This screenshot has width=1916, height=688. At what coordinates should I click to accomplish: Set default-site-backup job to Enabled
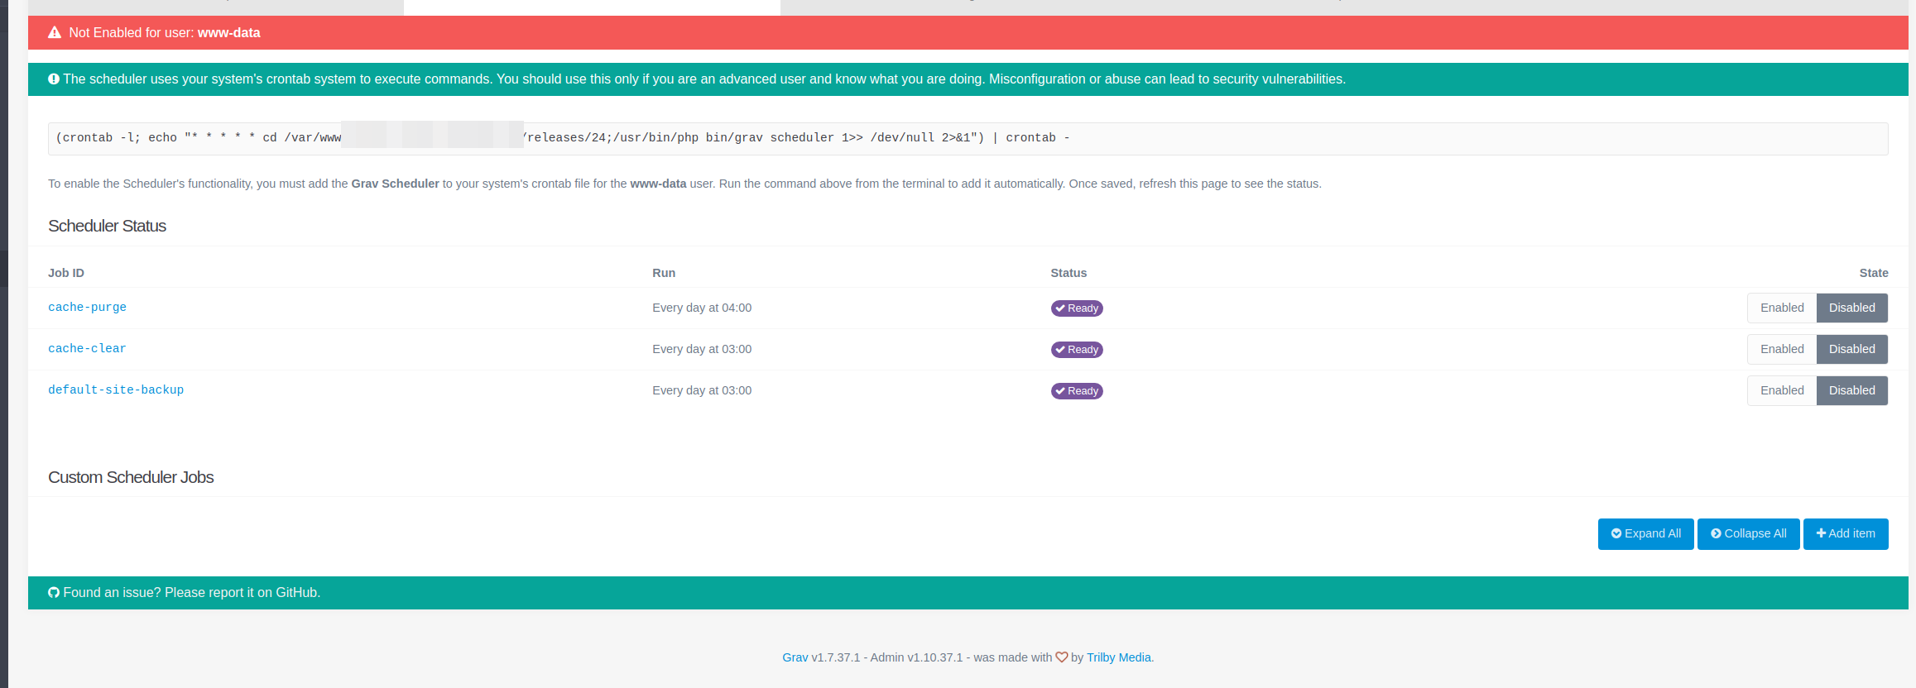[x=1782, y=390]
